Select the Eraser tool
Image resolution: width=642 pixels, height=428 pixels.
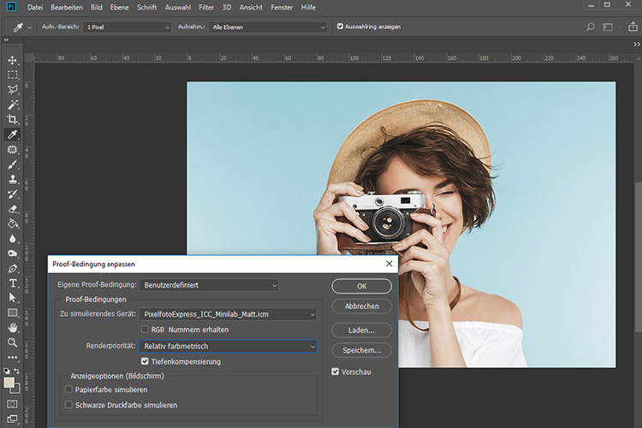(x=13, y=208)
